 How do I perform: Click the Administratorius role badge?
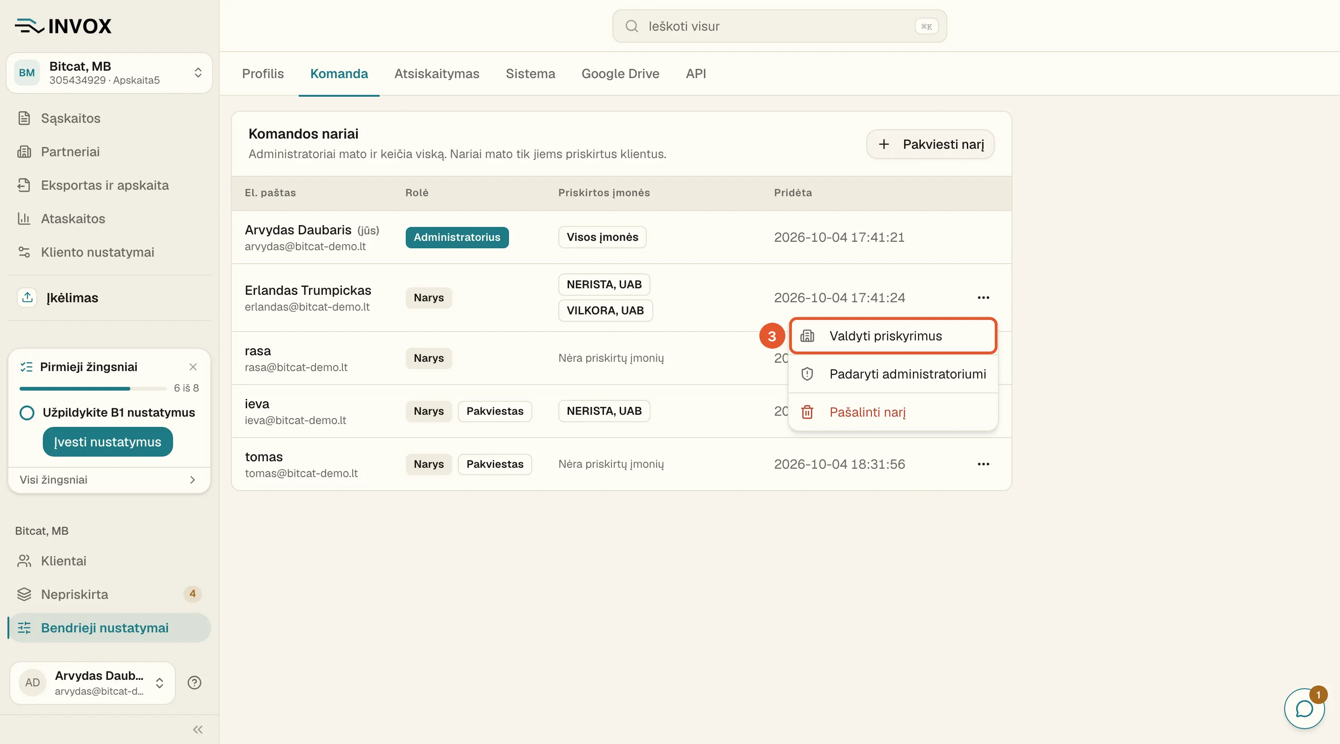click(457, 237)
